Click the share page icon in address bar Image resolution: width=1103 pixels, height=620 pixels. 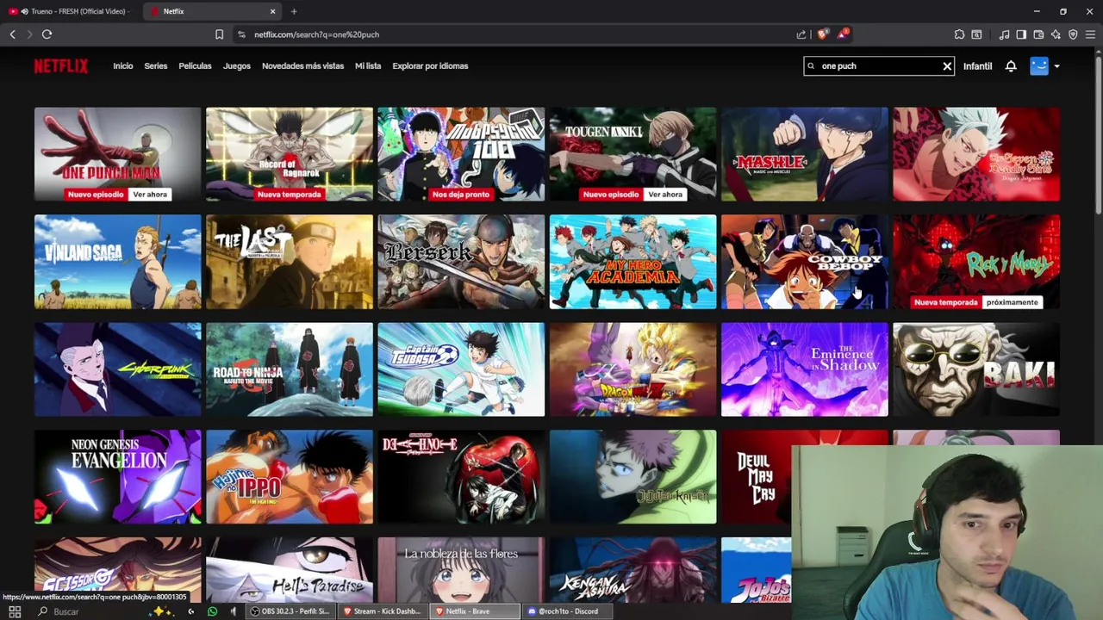[801, 34]
